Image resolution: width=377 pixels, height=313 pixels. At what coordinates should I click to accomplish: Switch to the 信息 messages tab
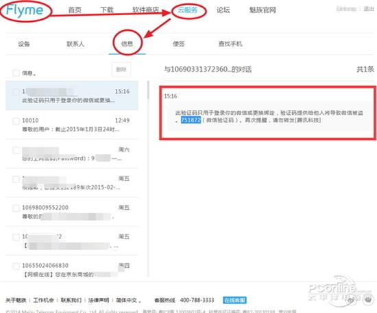(127, 44)
